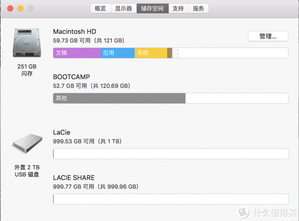This screenshot has height=221, width=299.
Task: Click the internal flash hard drive icon
Action: coord(27,42)
